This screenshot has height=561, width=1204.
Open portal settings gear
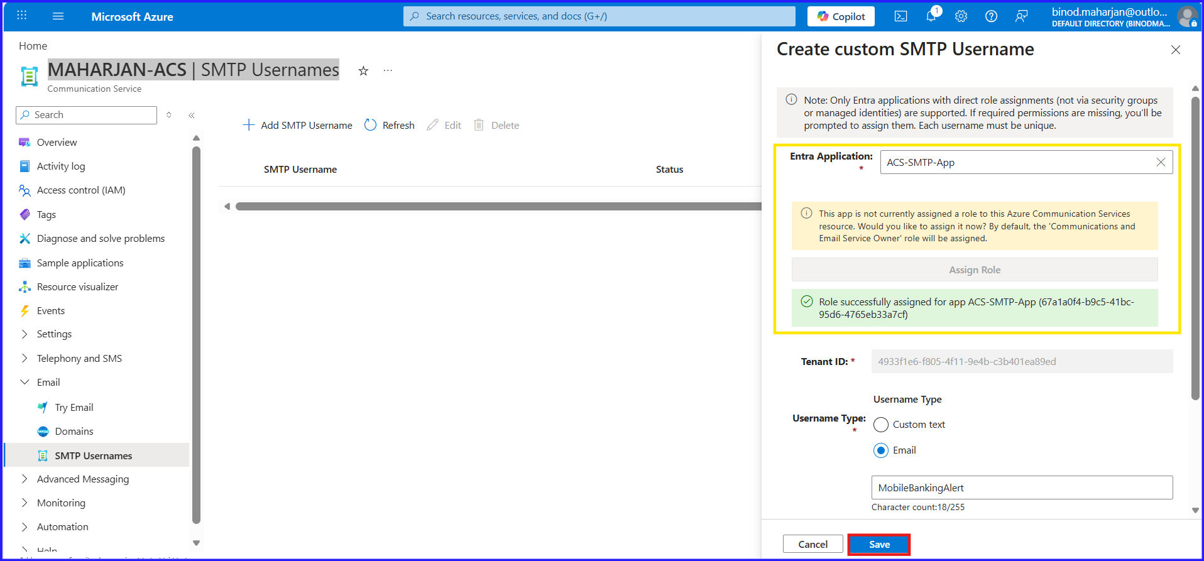pyautogui.click(x=961, y=16)
